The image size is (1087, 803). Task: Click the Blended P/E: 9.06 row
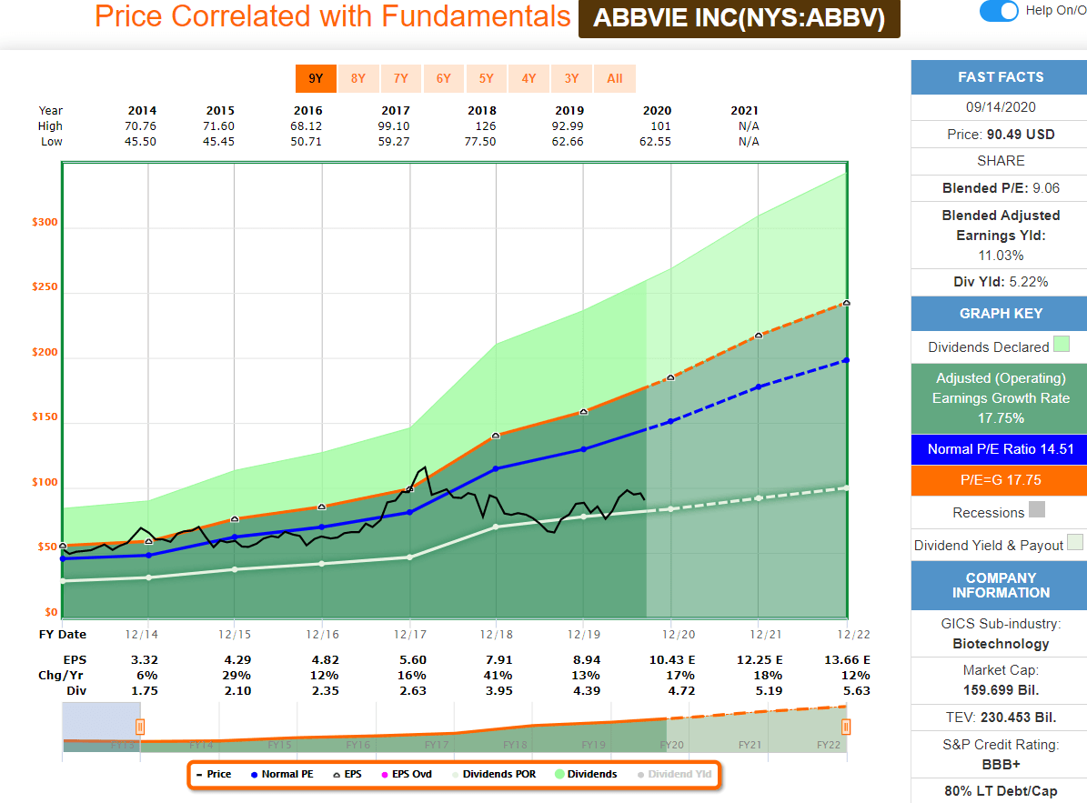1001,188
